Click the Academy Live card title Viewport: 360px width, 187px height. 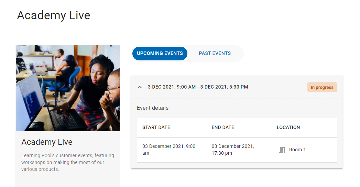pos(47,142)
